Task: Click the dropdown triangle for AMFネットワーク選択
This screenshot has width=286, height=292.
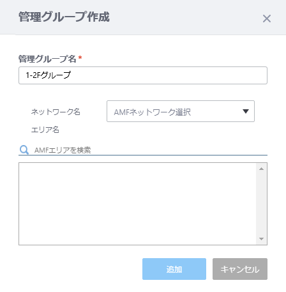Action: 246,111
